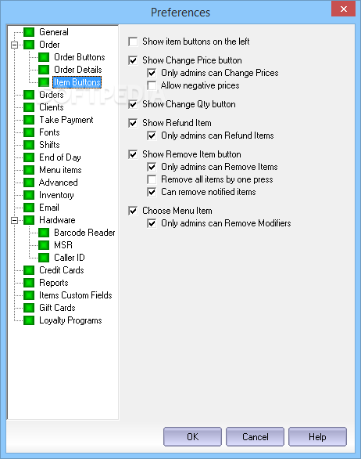Click the green icon next to Order Buttons
The width and height of the screenshot is (361, 459).
(44, 57)
